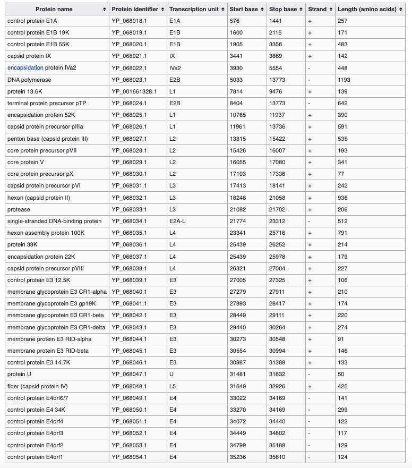The image size is (412, 468).
Task: Click sort arrows beside Protein identifier
Action: click(x=162, y=10)
